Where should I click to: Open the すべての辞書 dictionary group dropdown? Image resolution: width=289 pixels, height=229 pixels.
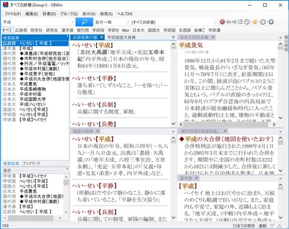click(x=216, y=22)
